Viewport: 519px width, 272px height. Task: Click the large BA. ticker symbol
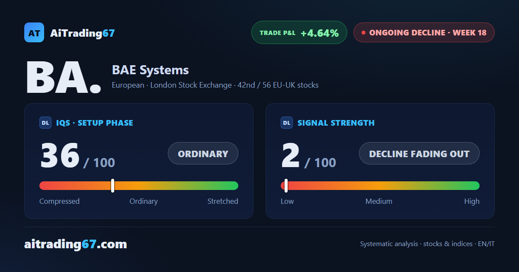tap(64, 78)
